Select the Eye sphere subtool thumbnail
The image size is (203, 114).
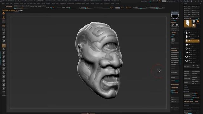(187, 45)
